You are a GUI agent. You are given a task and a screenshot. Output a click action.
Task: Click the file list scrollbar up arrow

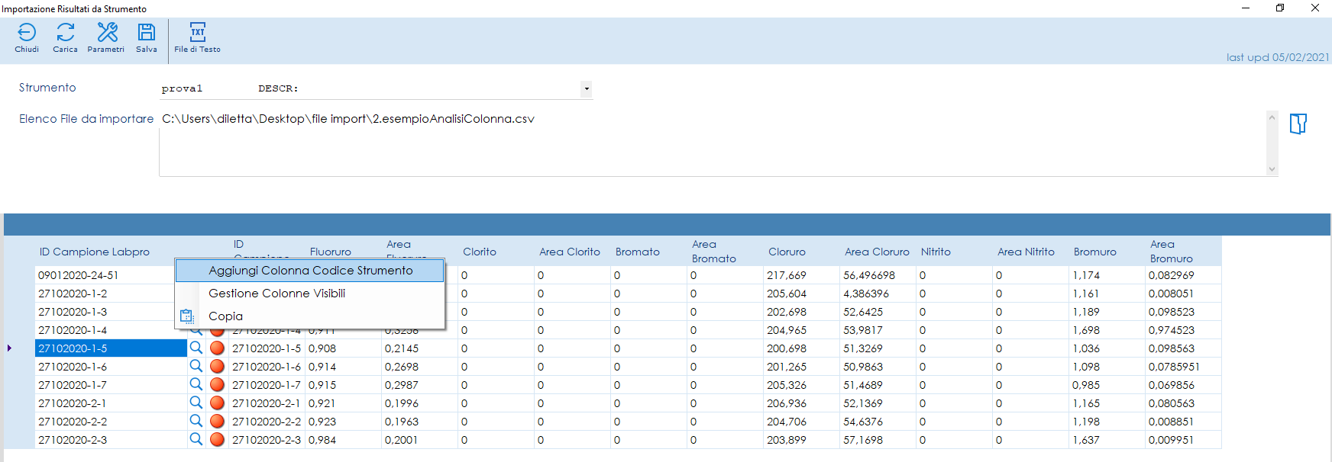click(x=1272, y=117)
